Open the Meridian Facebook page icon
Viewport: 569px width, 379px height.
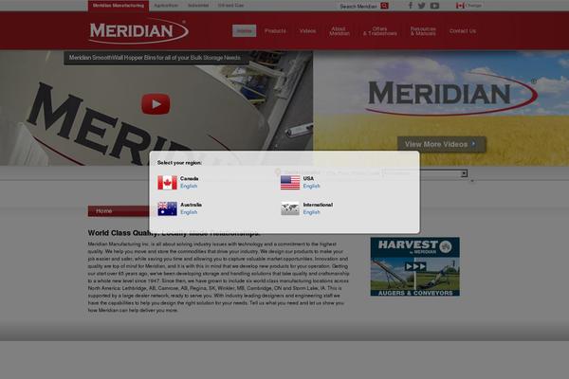pos(411,6)
